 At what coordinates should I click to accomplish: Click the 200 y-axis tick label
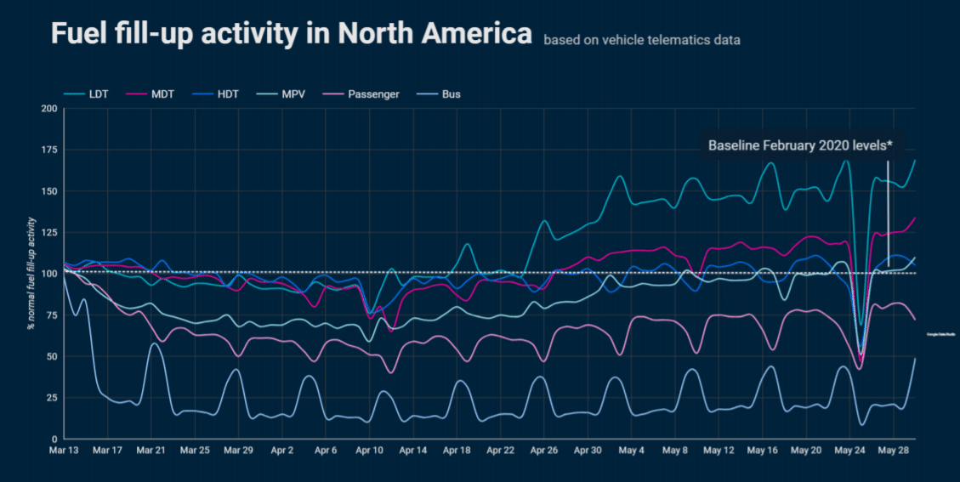49,109
